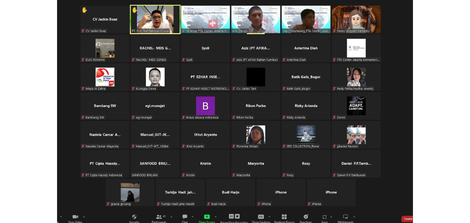
Task: Select the Bravo Aksara Indonesia participant tile
Action: click(x=205, y=106)
